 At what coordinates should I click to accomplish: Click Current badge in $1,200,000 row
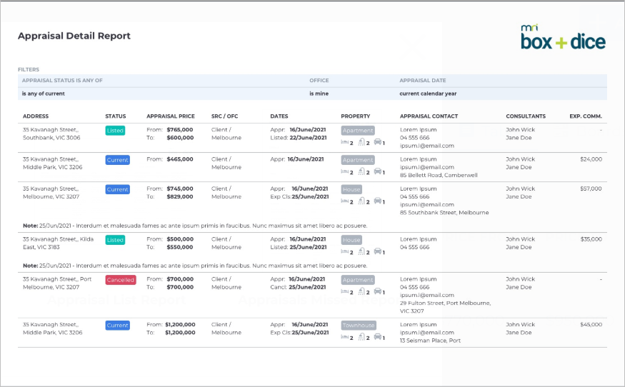[118, 325]
